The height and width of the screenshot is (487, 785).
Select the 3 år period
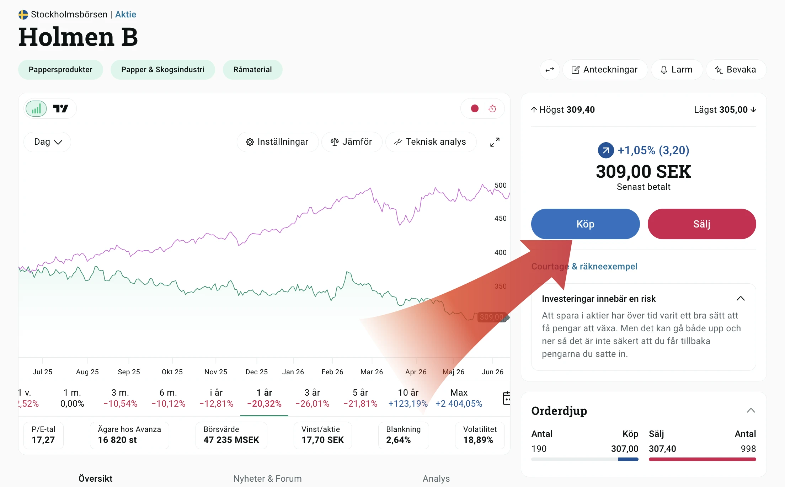312,398
